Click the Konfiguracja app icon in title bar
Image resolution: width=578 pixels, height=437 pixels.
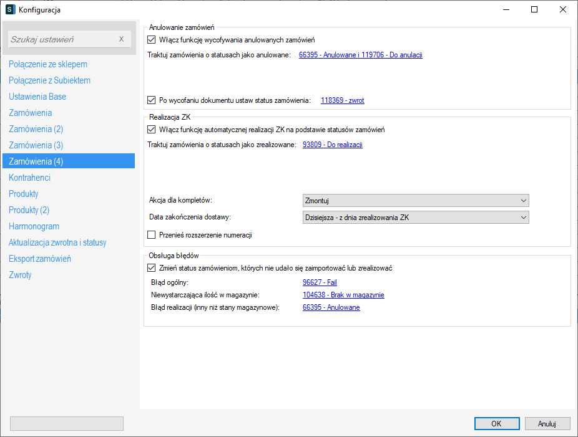coord(10,9)
